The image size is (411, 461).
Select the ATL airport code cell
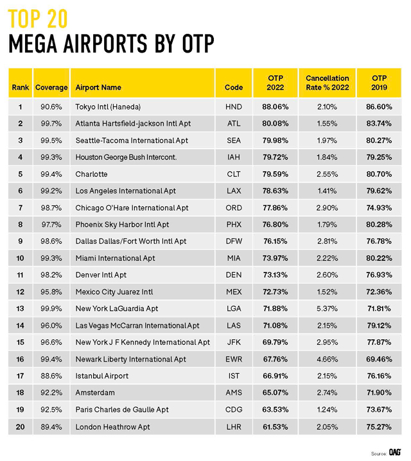[x=234, y=123]
